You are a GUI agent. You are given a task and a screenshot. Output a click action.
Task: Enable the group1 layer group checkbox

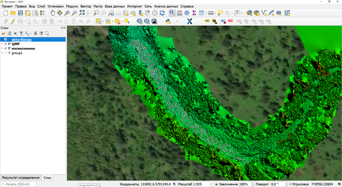point(5,53)
